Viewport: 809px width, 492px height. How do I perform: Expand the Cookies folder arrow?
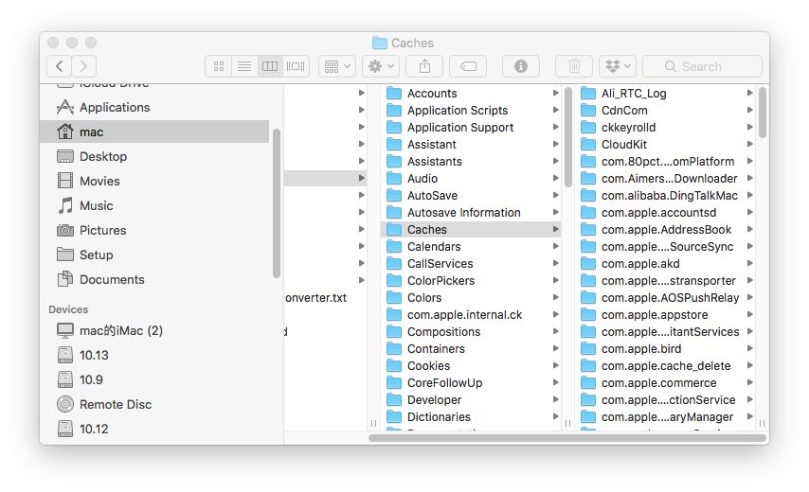click(x=556, y=366)
